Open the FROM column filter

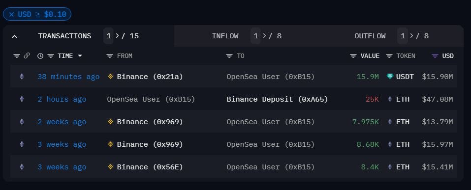(110, 56)
